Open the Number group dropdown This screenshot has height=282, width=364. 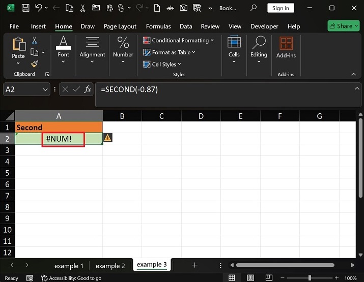pyautogui.click(x=123, y=61)
